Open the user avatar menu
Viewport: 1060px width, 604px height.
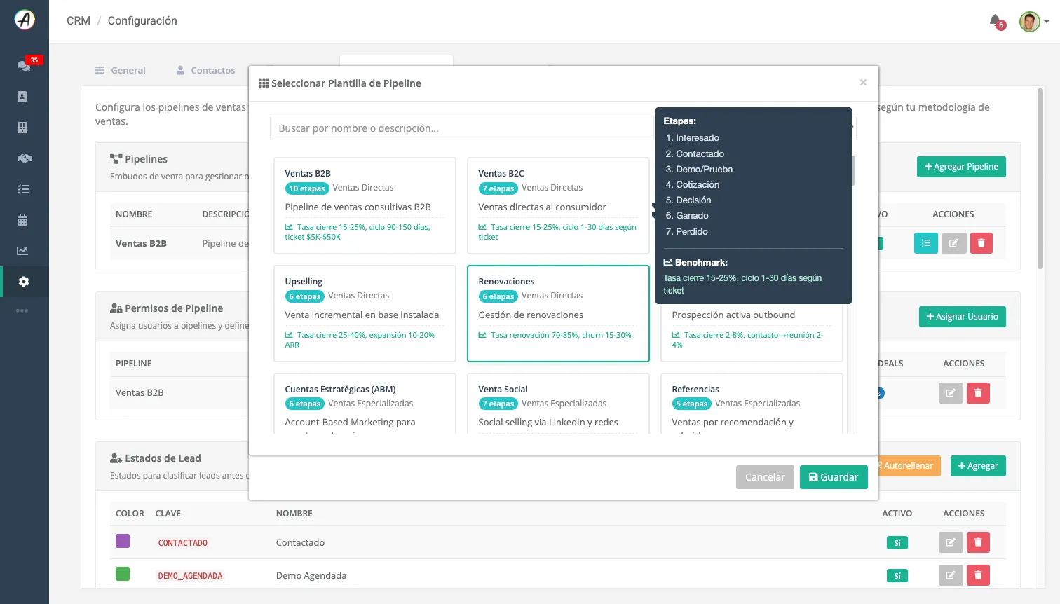(1033, 22)
